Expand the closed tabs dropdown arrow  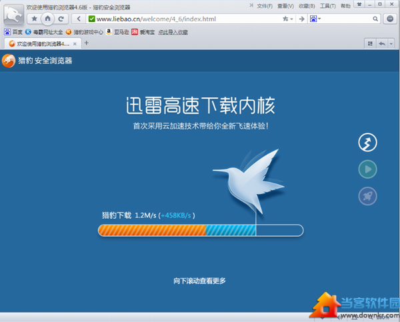[x=391, y=44]
